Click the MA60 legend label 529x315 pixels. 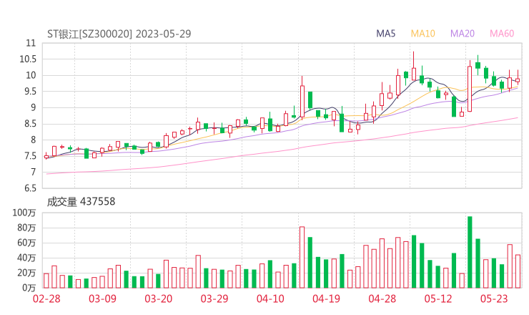coord(502,34)
